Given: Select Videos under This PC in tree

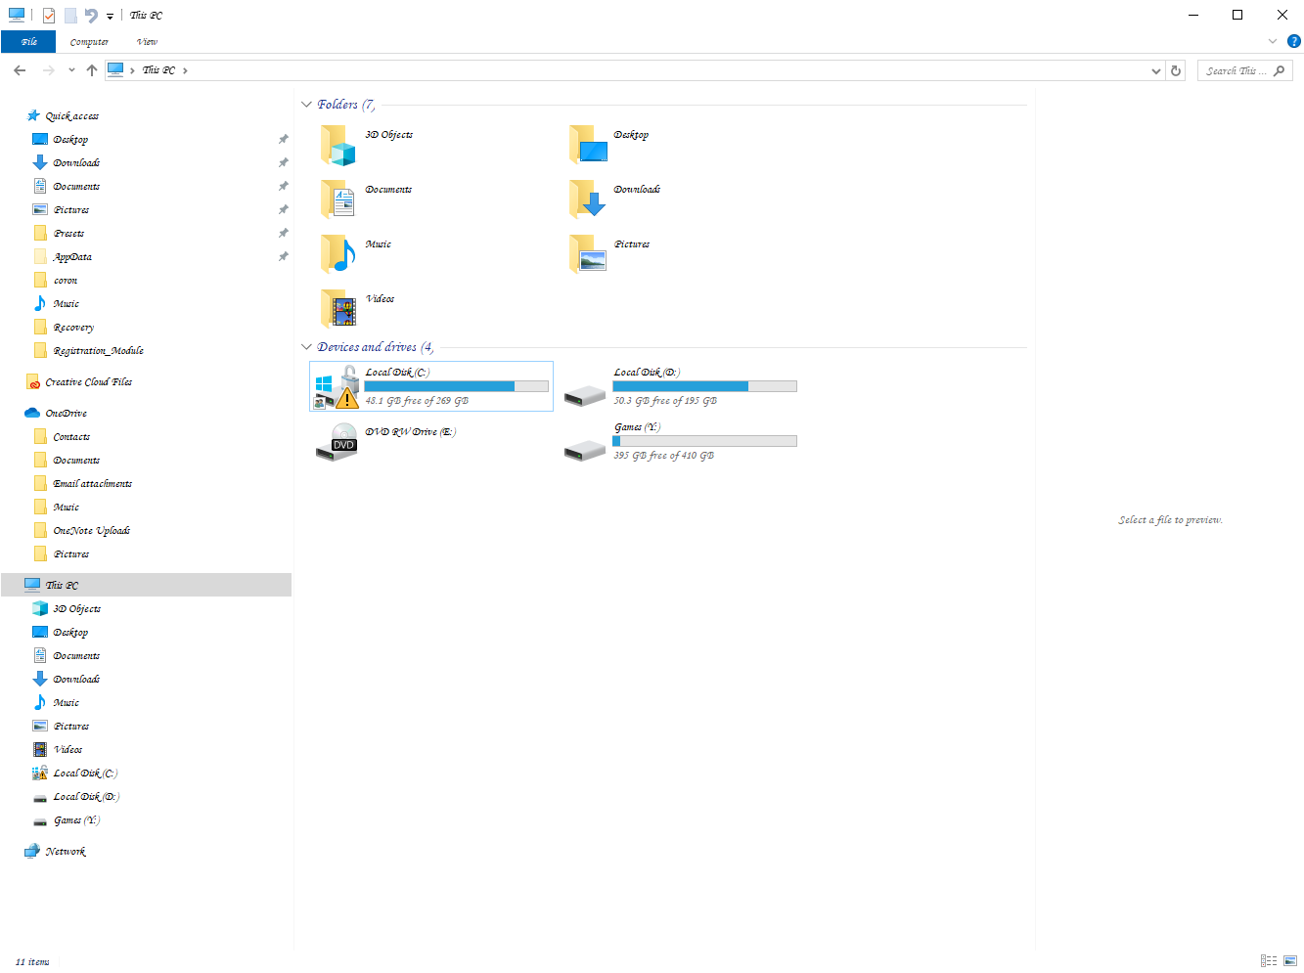Looking at the screenshot, I should tap(67, 749).
